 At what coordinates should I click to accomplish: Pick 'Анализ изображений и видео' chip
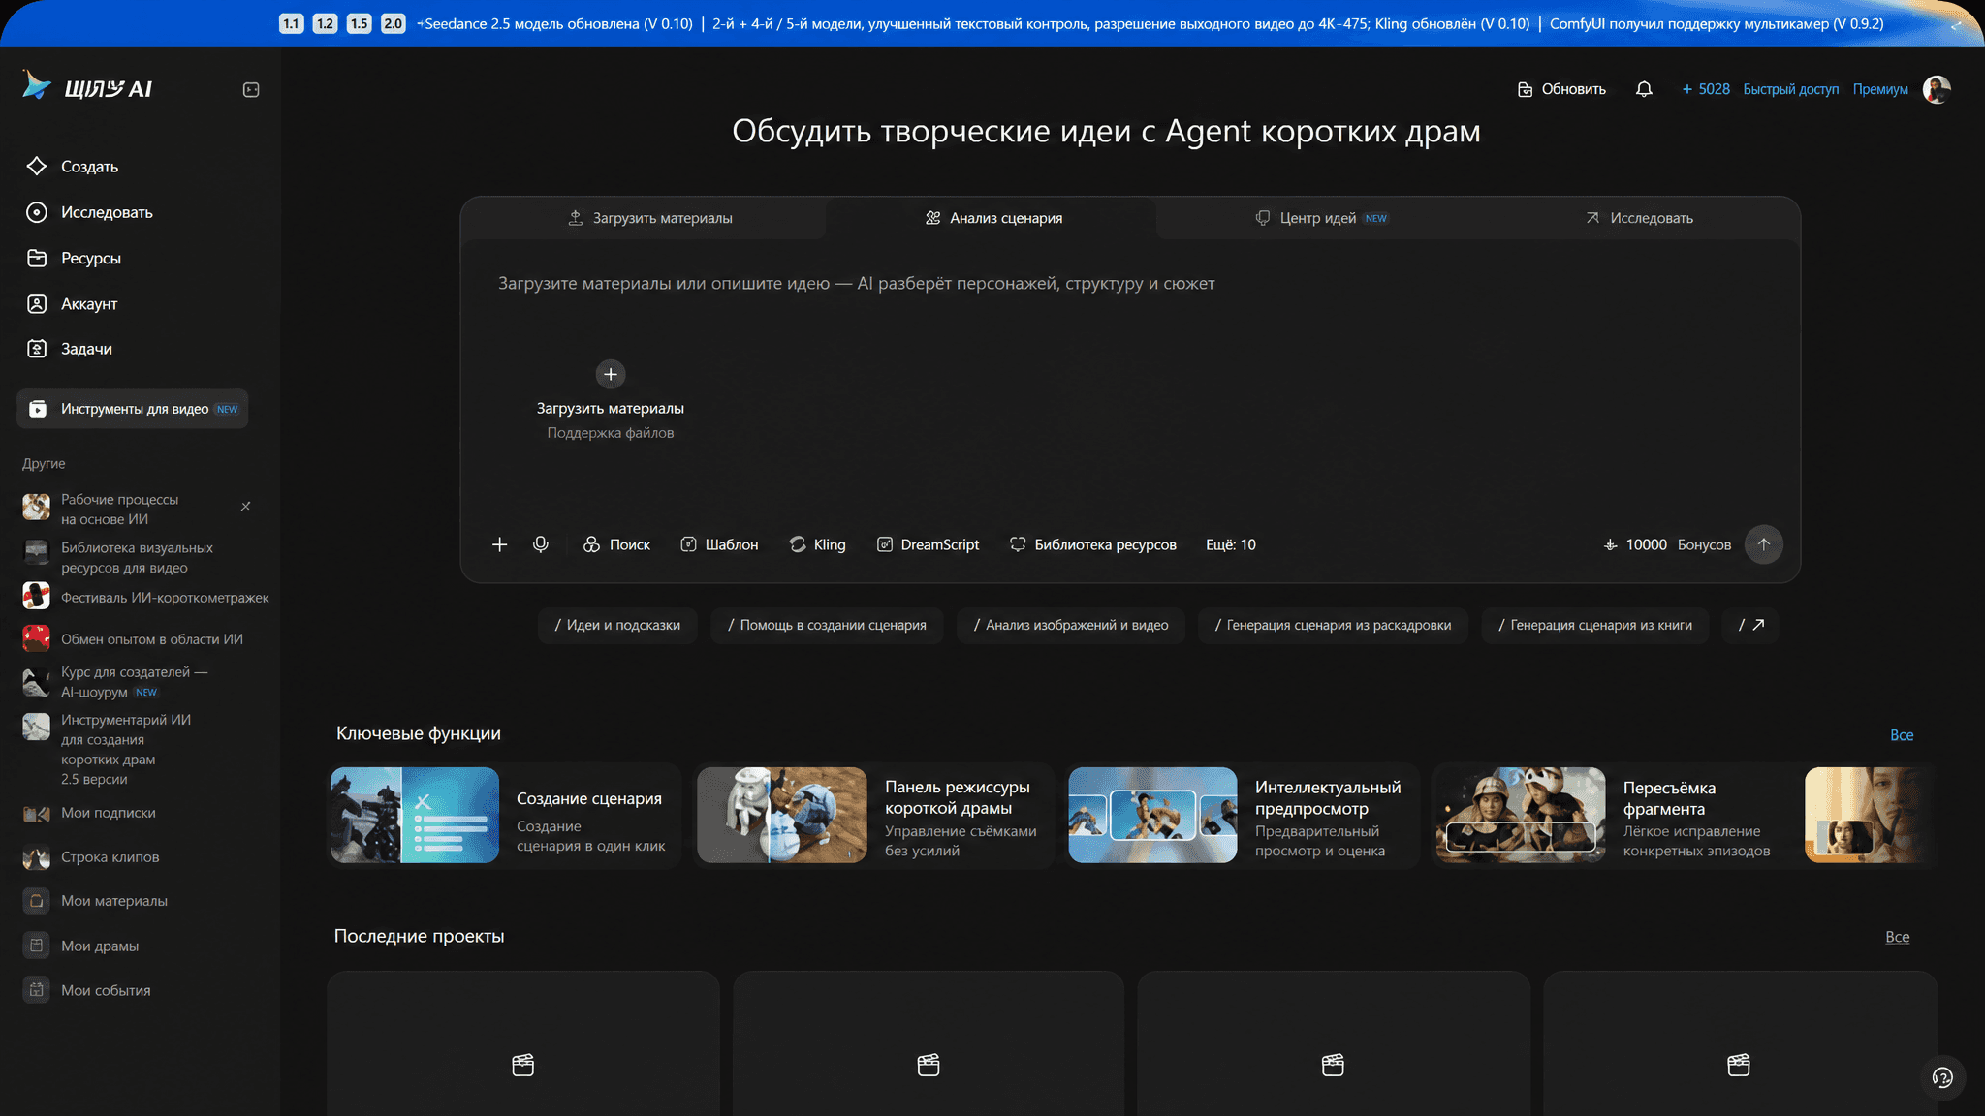1071,625
